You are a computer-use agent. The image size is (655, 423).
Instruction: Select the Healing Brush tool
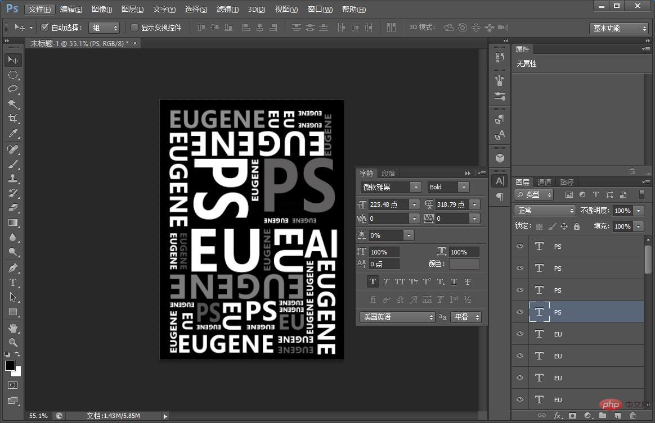click(x=13, y=149)
